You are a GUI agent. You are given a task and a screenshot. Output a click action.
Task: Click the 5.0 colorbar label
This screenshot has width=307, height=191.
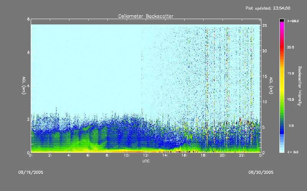pyautogui.click(x=291, y=126)
